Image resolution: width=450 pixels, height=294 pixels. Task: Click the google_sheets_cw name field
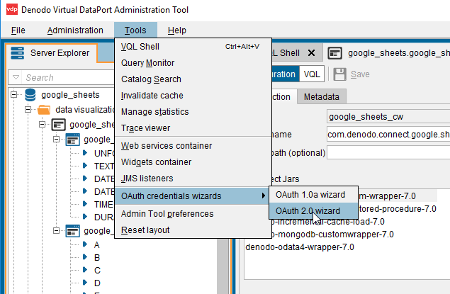click(x=388, y=117)
